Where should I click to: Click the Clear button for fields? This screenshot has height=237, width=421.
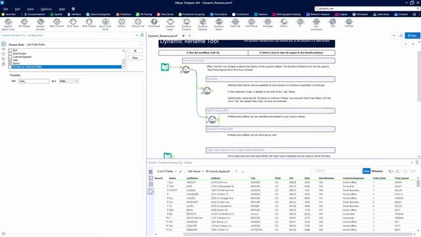click(135, 58)
